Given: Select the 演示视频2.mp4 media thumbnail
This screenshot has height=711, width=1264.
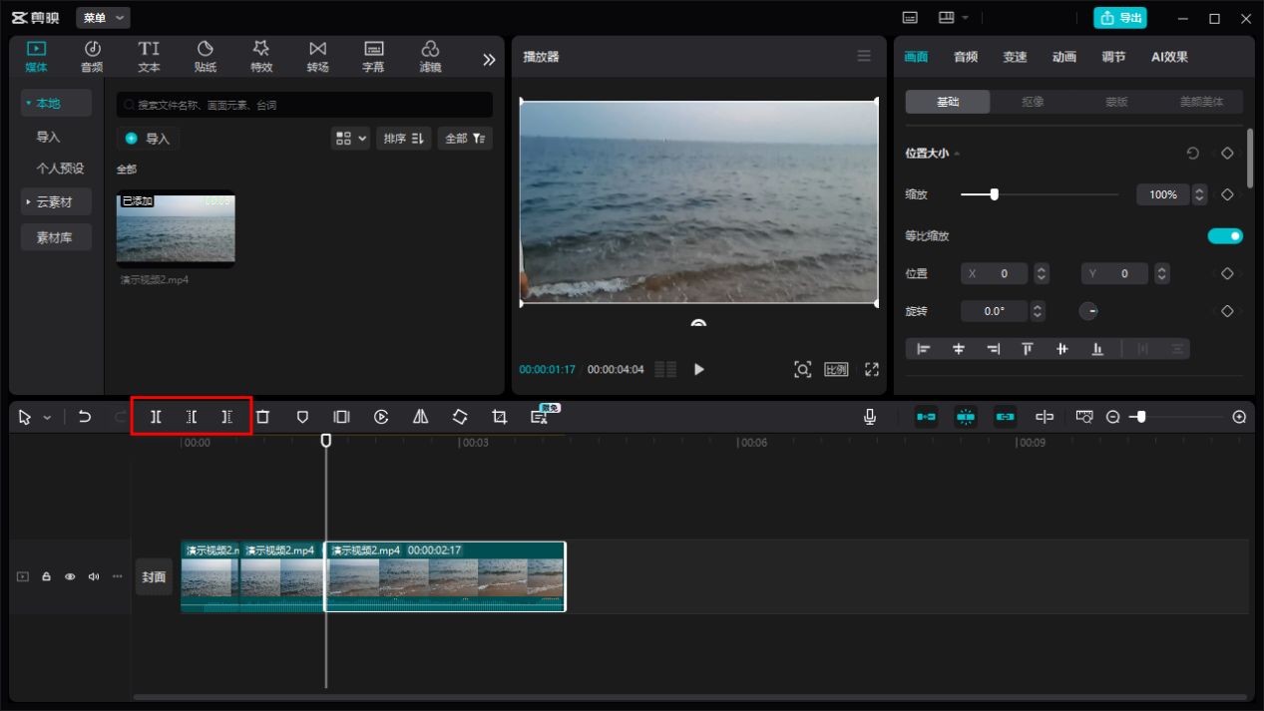Looking at the screenshot, I should tap(176, 229).
